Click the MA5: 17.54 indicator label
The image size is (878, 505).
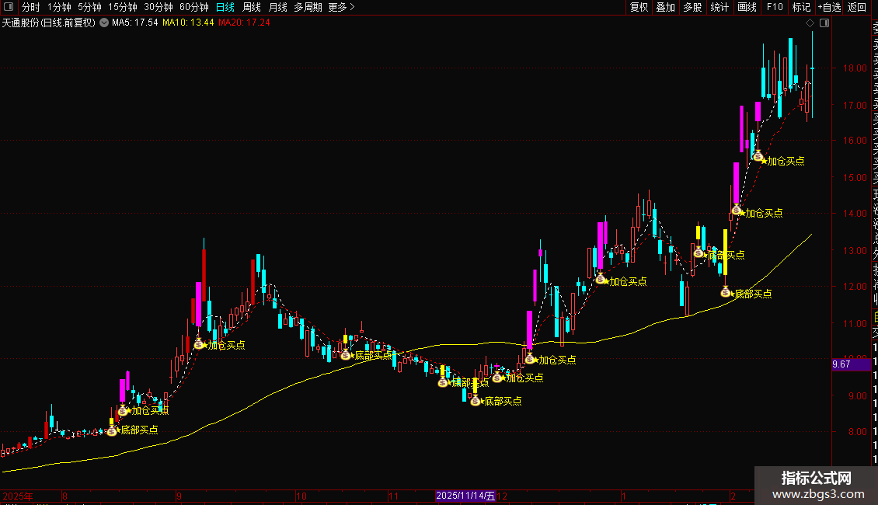(x=135, y=23)
